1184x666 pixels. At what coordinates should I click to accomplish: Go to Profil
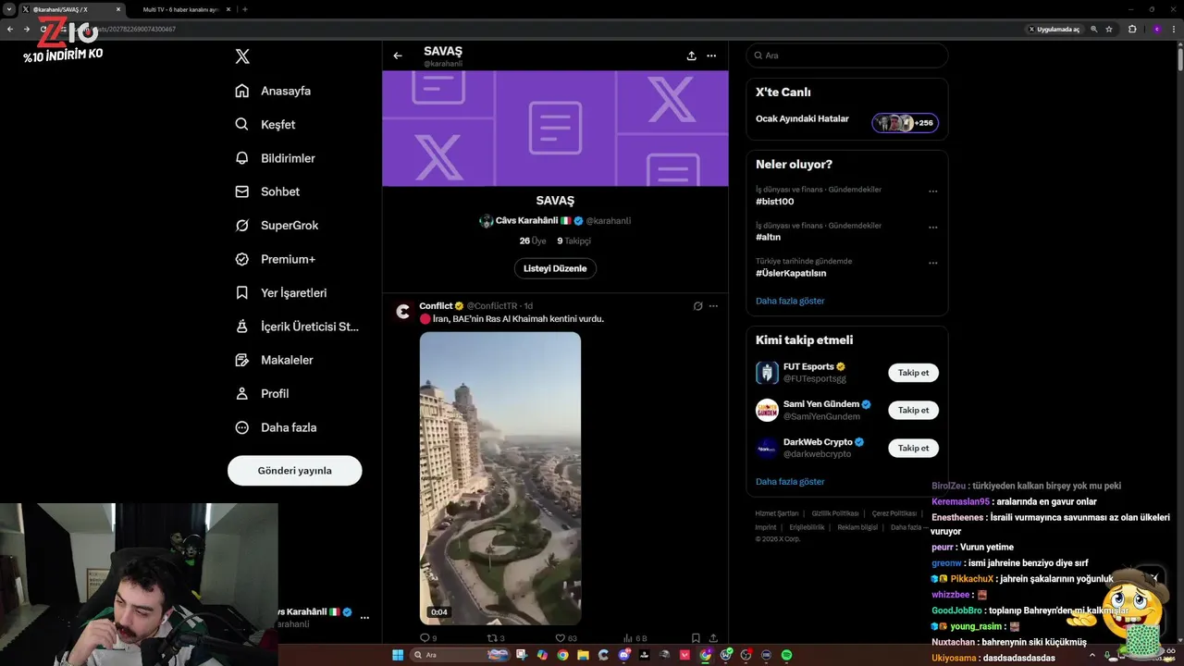coord(262,393)
